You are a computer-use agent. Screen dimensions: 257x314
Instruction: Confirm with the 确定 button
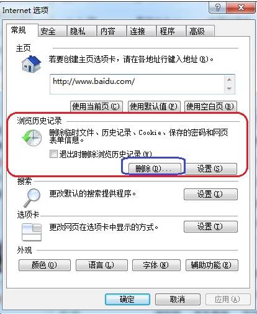[127, 299]
